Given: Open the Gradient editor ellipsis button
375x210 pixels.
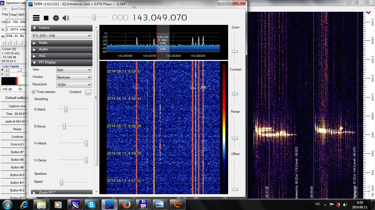Looking at the screenshot, I should coord(88,92).
